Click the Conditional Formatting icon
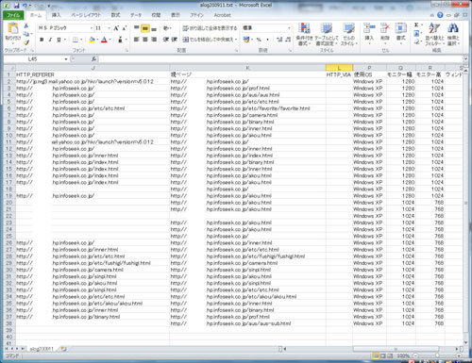The height and width of the screenshot is (363, 472). point(304,28)
